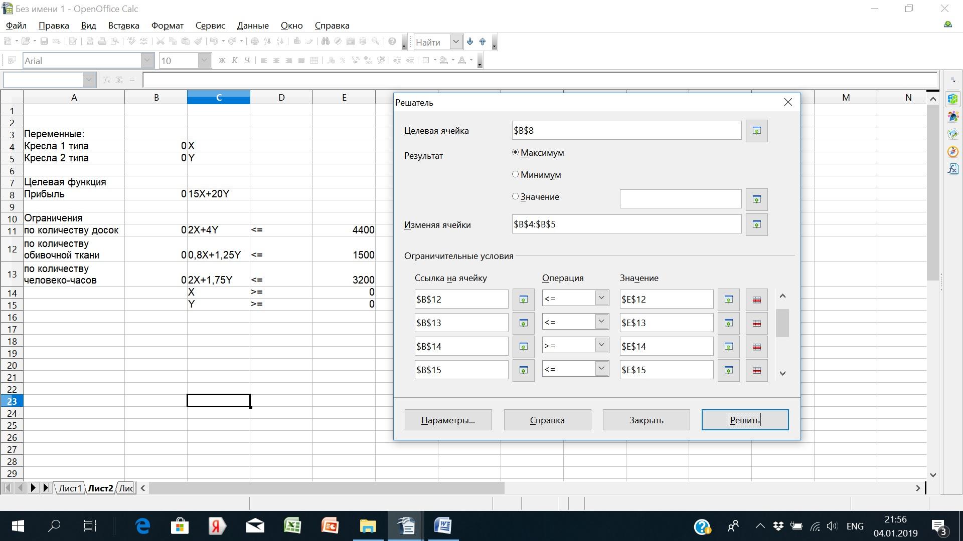The height and width of the screenshot is (541, 963).
Task: Toggle align left in formatting toolbar
Action: [x=264, y=61]
